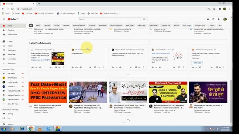Open Liked videos in the sidebar
Screen dimensions: 239x134
(x=13, y=59)
